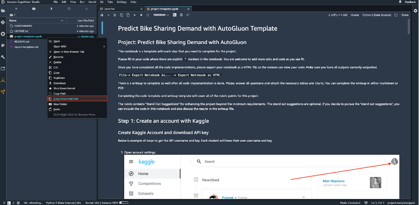Image resolution: width=419 pixels, height=205 pixels.
Task: Open the color palette sidebar icon
Action: pyautogui.click(x=3, y=45)
